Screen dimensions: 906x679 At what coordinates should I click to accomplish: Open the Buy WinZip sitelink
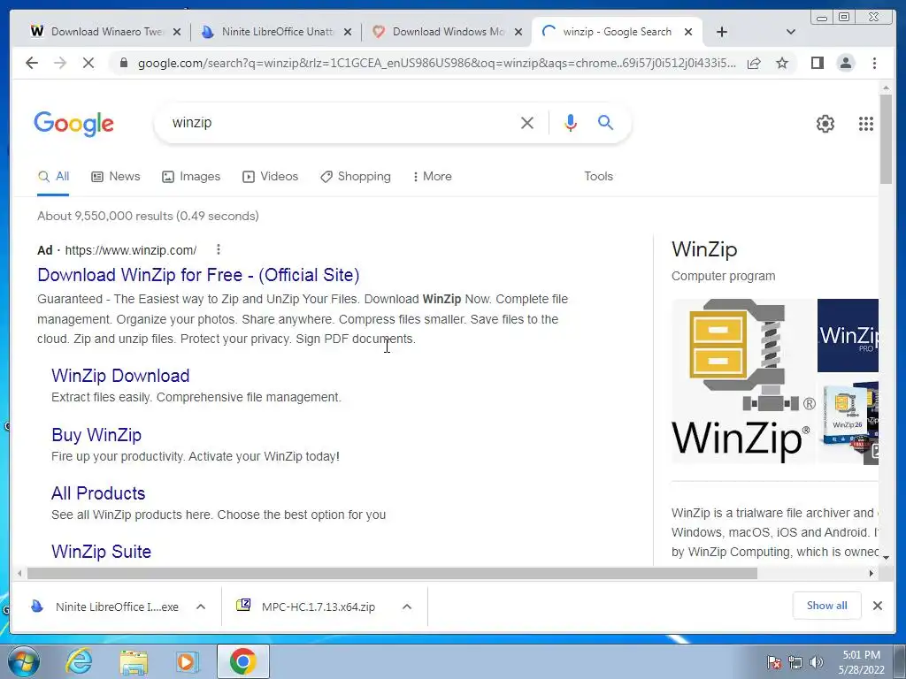coord(96,435)
